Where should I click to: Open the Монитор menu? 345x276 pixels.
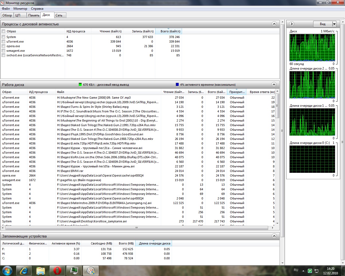pos(20,9)
